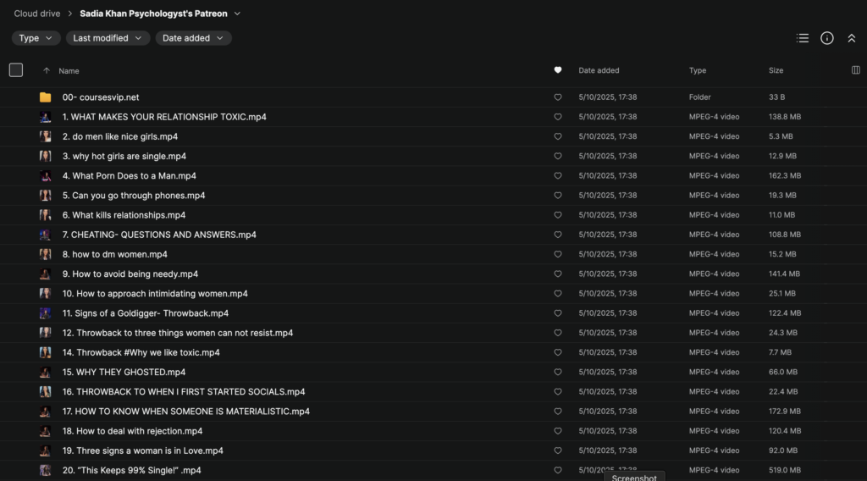The width and height of the screenshot is (867, 481).
Task: Click the 00- coursesvip.net folder icon
Action: point(45,97)
